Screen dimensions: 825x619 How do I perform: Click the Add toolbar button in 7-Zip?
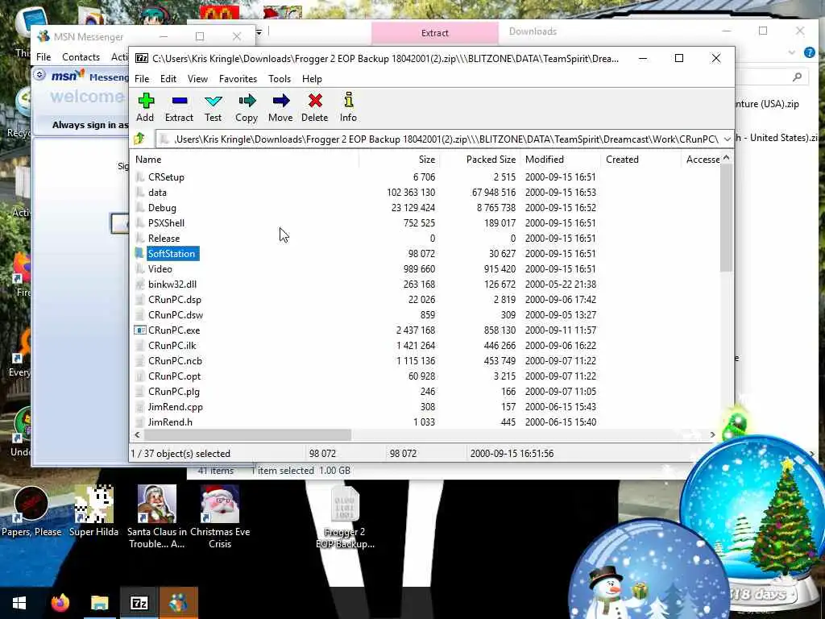coord(145,107)
